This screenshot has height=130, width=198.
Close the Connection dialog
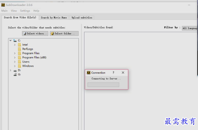[x=123, y=73]
